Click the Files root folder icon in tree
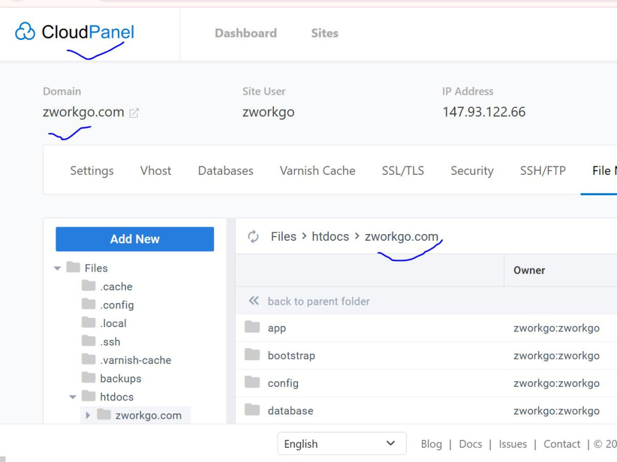Screen dimensions: 617x462 (x=73, y=267)
